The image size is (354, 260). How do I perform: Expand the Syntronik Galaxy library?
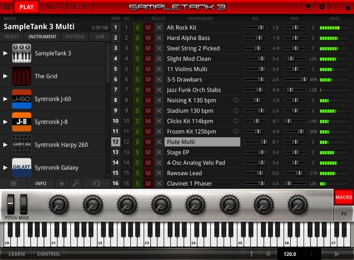click(x=6, y=168)
